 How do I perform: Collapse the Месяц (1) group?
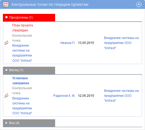[6, 70]
